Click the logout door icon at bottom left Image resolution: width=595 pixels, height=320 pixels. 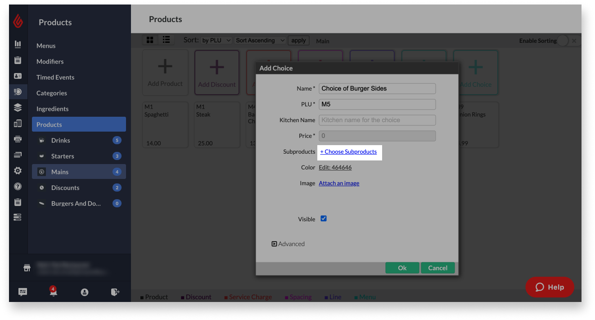tap(115, 292)
